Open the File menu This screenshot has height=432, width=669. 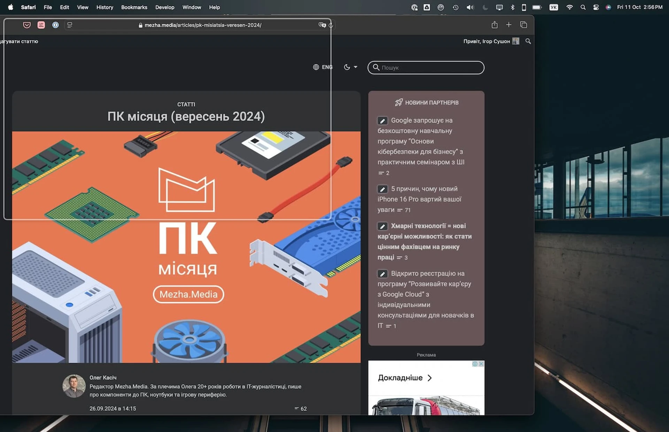tap(48, 7)
